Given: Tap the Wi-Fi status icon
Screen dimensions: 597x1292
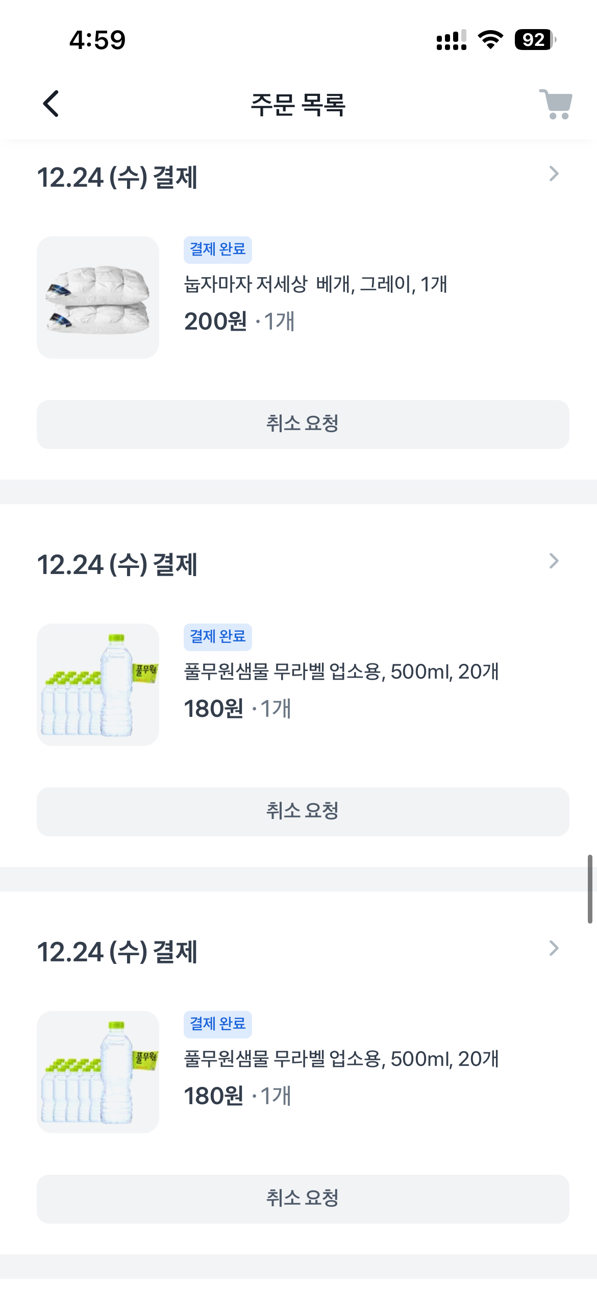Looking at the screenshot, I should [x=490, y=39].
